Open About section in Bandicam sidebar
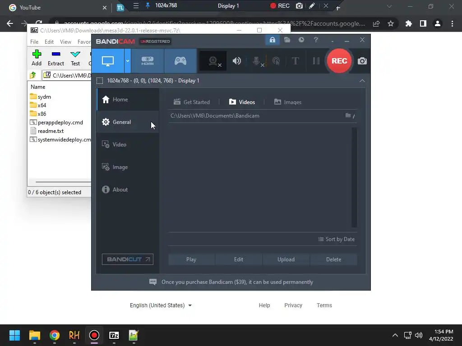This screenshot has width=462, height=346. pyautogui.click(x=128, y=190)
